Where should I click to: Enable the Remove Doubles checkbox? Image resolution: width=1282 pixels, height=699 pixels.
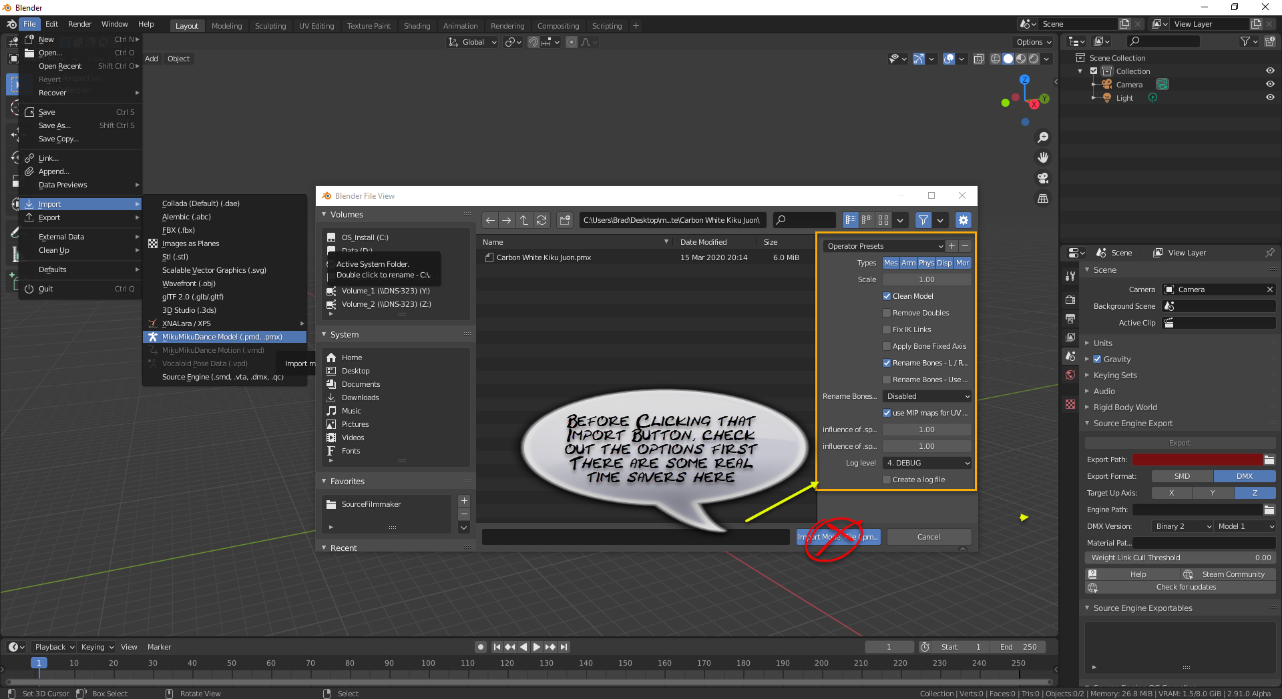(887, 313)
